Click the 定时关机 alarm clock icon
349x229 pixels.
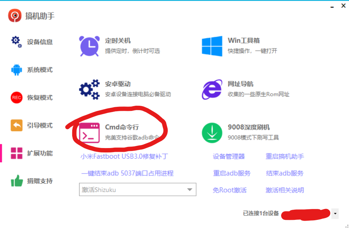coord(89,46)
